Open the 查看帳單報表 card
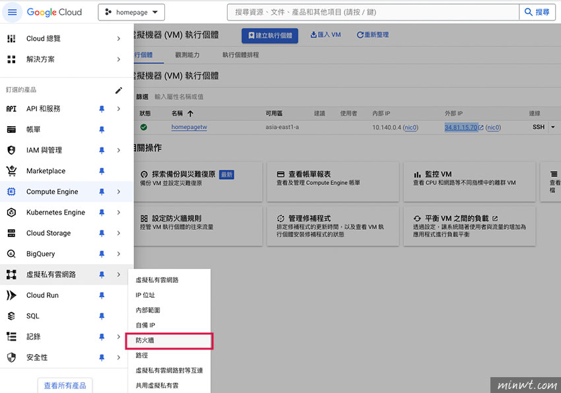561x393 pixels. [333, 182]
